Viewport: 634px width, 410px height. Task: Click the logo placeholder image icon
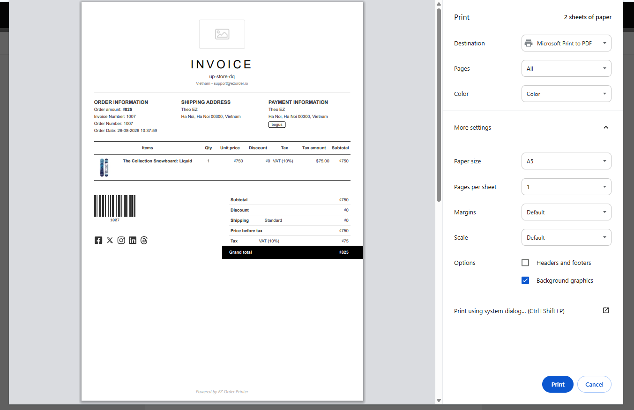[222, 34]
